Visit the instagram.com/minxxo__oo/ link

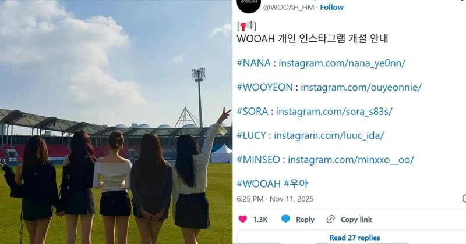(351, 160)
